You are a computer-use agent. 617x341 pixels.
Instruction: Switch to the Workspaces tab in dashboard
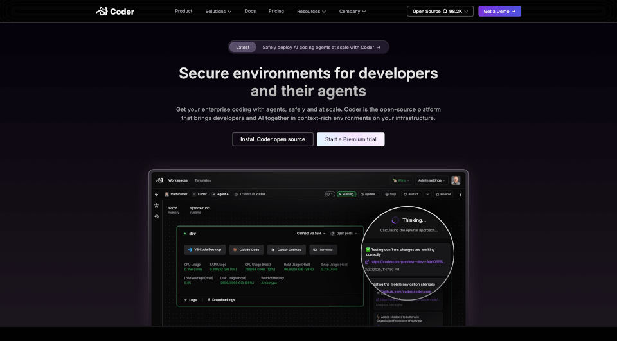tap(178, 180)
